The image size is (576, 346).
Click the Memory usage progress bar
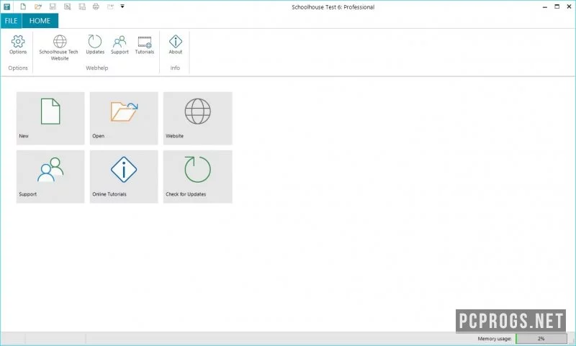coord(541,338)
